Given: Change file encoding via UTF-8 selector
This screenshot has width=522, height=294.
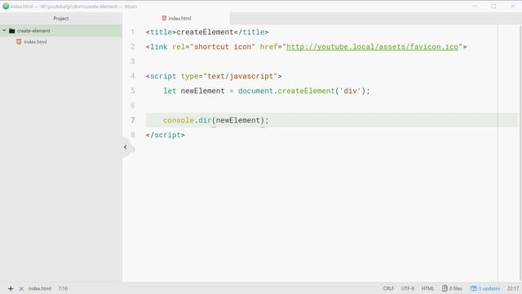Looking at the screenshot, I should [x=408, y=288].
